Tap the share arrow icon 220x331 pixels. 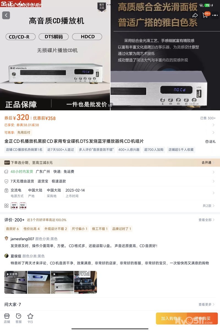pos(195,15)
